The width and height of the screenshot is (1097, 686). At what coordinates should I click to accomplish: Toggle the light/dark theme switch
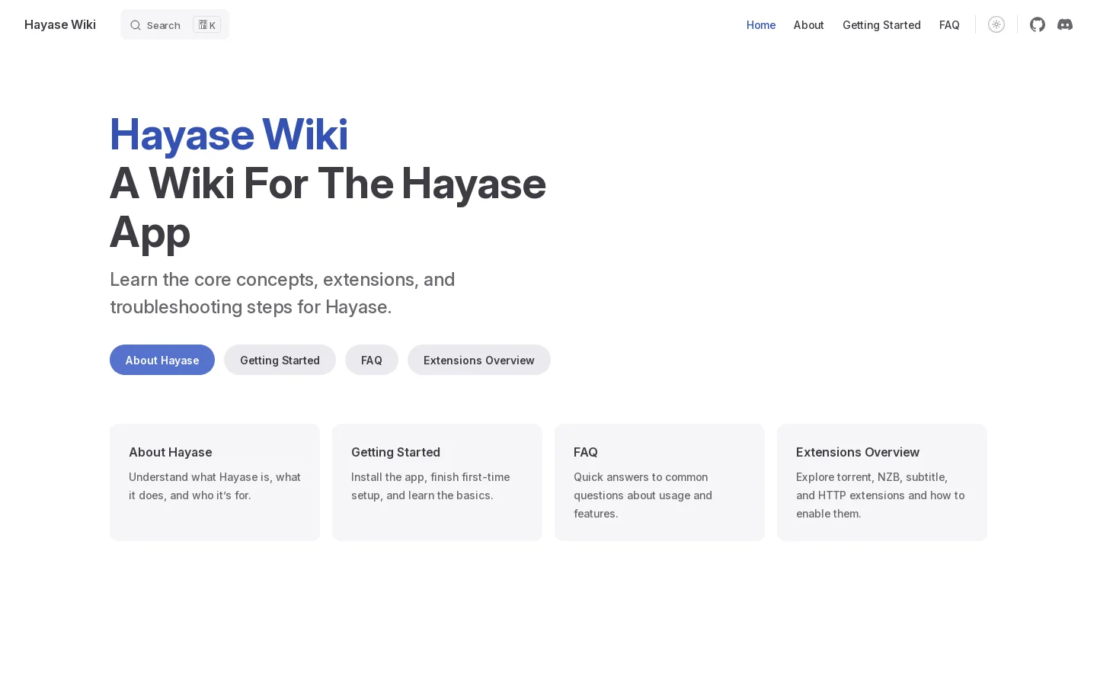click(x=996, y=24)
